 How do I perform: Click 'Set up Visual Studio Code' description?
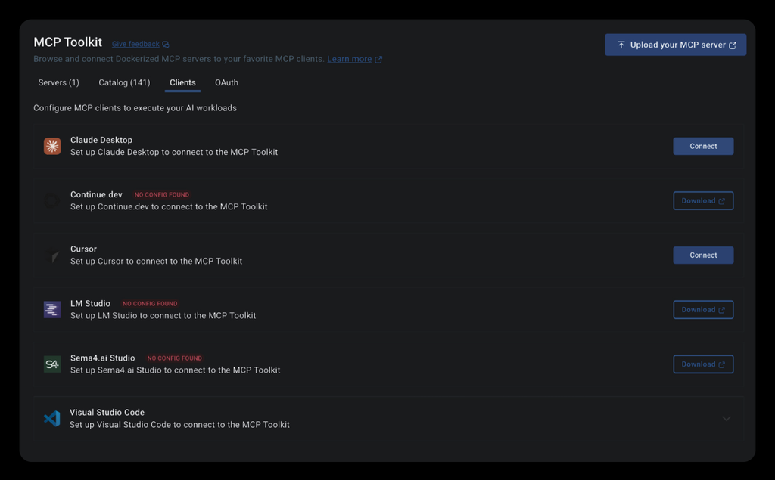pos(179,425)
